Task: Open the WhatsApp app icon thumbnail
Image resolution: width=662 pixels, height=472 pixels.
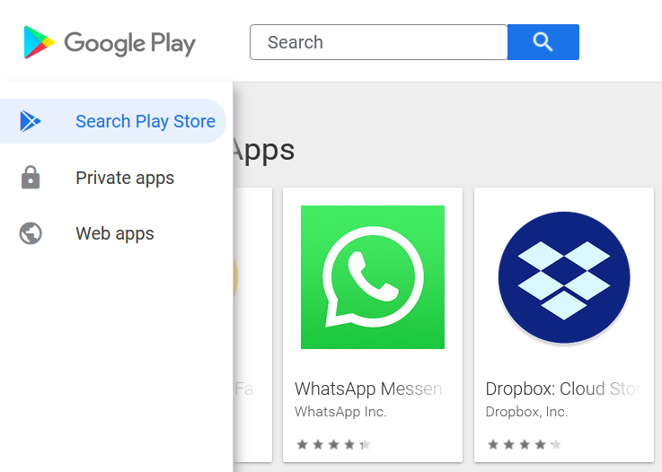Action: tap(373, 277)
